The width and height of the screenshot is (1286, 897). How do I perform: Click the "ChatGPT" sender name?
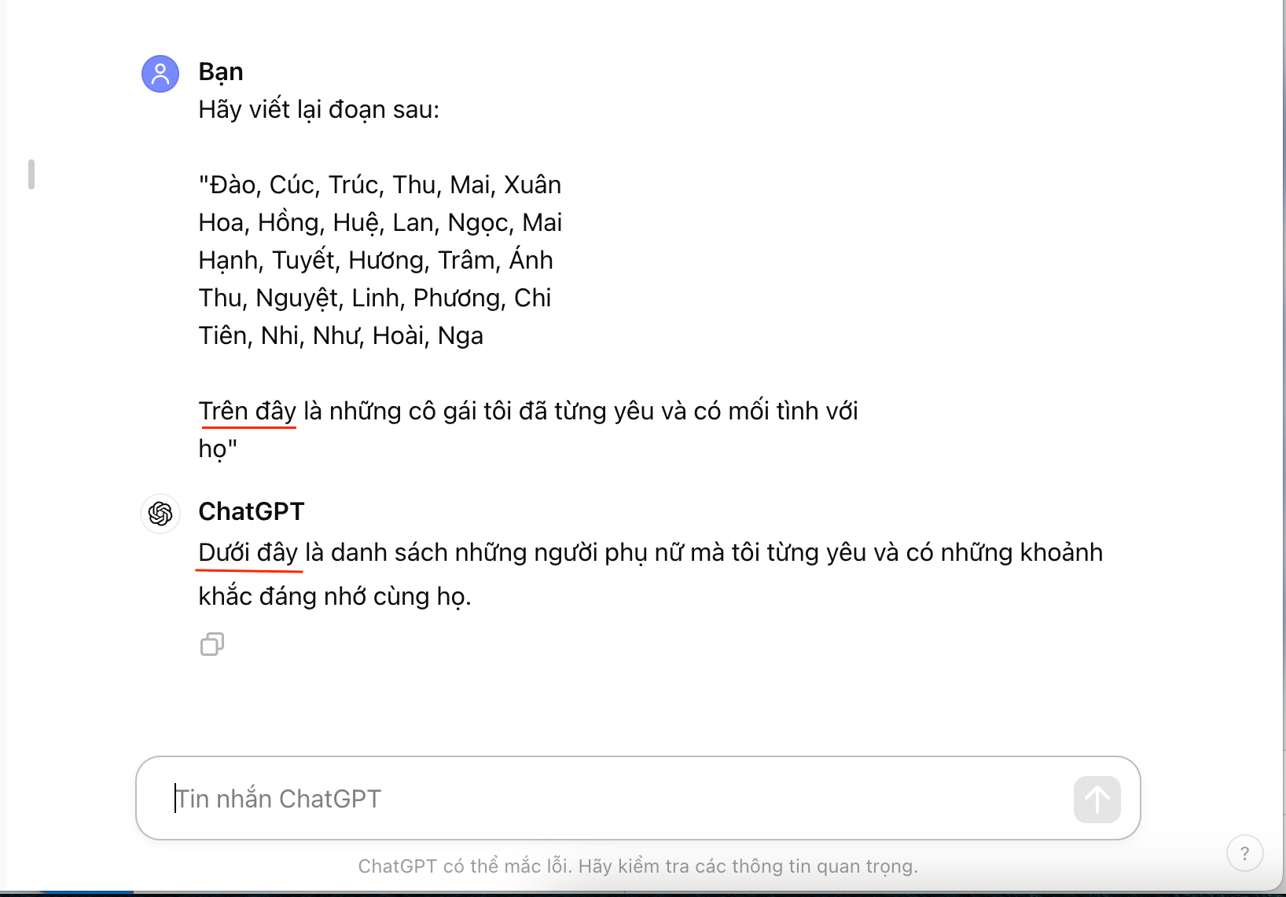pos(252,511)
